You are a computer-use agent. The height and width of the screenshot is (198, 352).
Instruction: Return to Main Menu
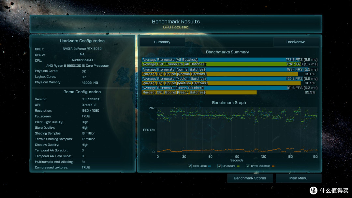click(298, 178)
